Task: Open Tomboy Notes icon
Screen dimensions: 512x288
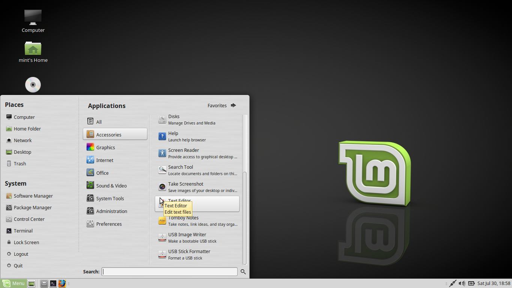Action: coord(162,221)
